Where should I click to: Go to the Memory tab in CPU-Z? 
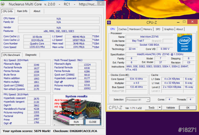[148, 29]
